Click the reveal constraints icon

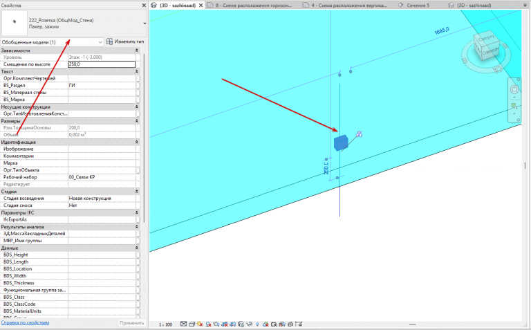(299, 324)
